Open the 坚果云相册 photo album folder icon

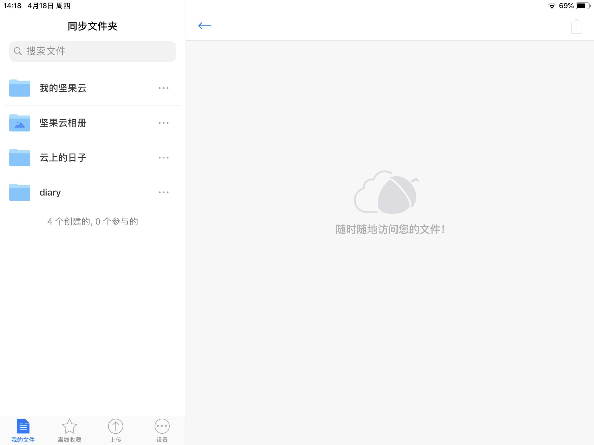19,123
